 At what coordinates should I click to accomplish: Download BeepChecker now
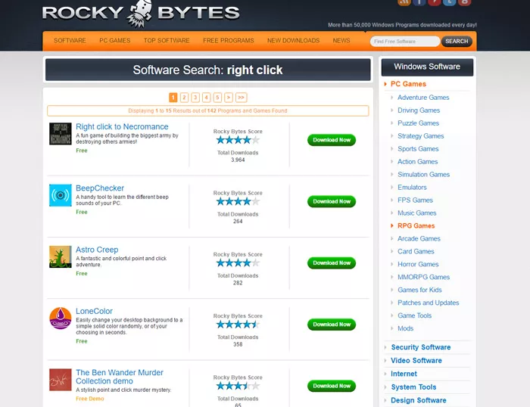click(x=332, y=201)
